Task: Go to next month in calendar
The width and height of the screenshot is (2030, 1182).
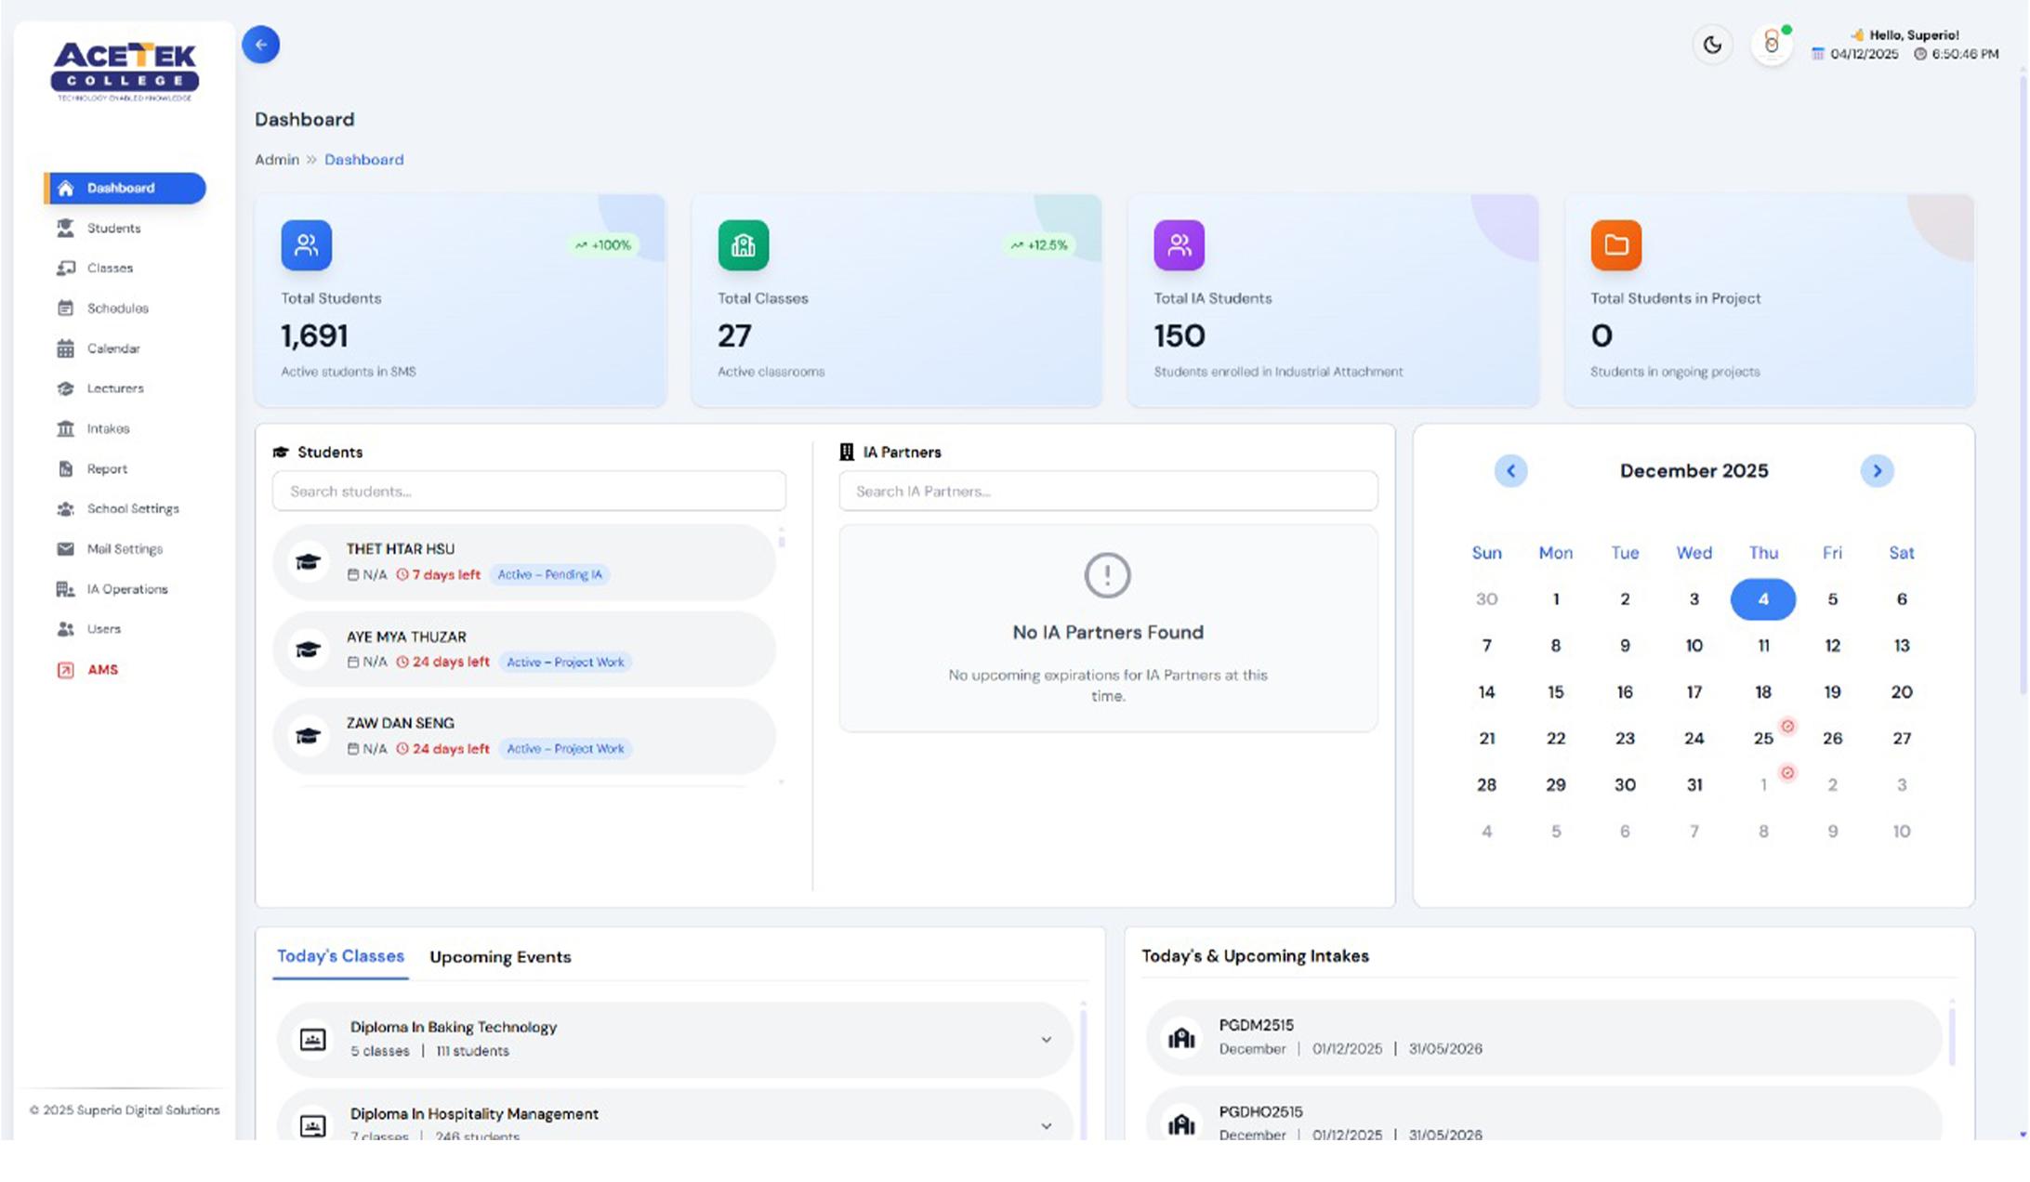Action: click(x=1878, y=471)
